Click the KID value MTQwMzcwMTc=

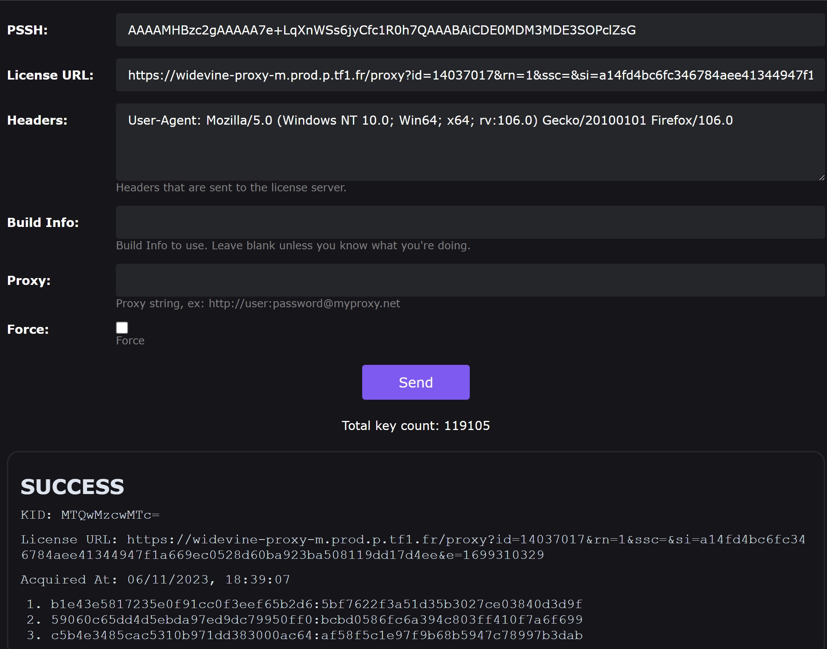click(x=110, y=515)
